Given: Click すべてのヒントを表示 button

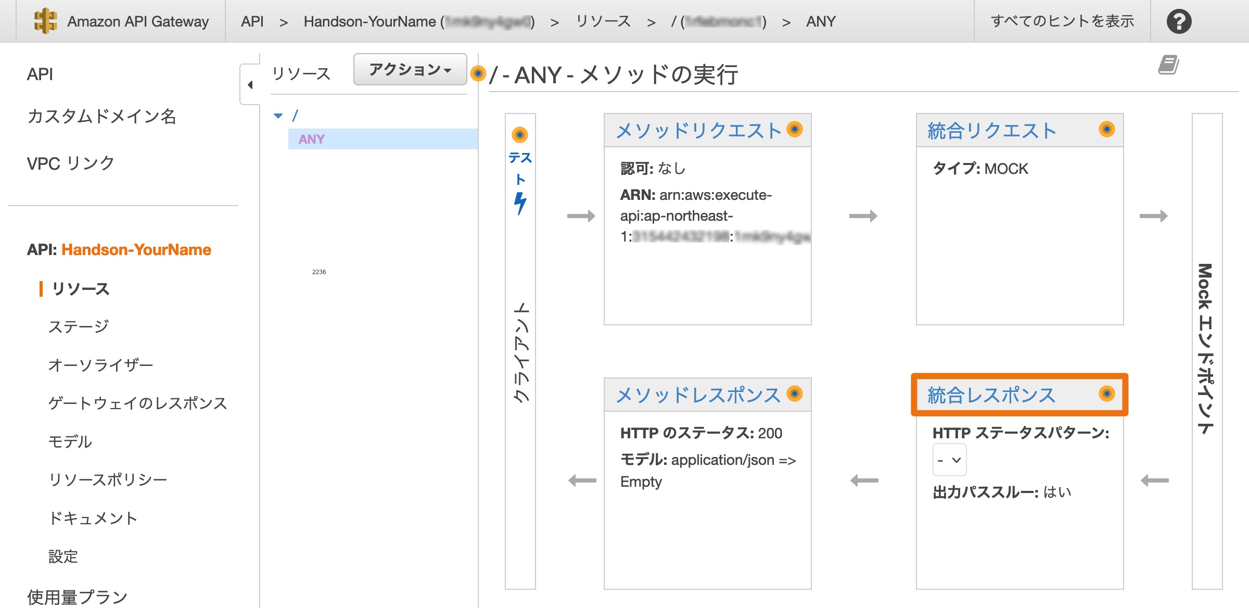Looking at the screenshot, I should coord(1062,21).
